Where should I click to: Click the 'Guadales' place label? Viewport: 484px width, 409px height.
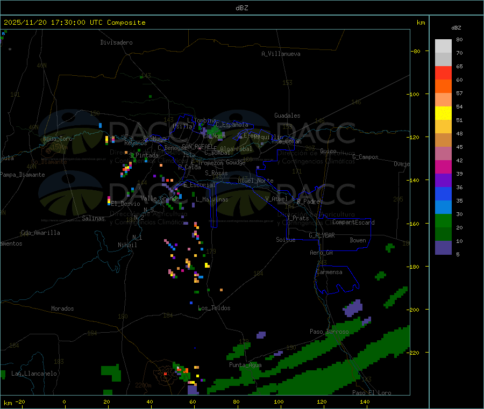coord(287,116)
